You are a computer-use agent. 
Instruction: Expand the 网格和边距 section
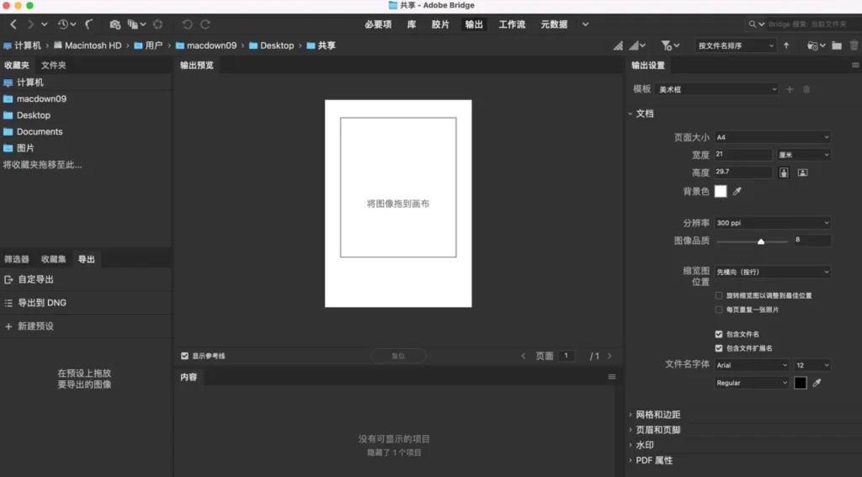tap(657, 415)
